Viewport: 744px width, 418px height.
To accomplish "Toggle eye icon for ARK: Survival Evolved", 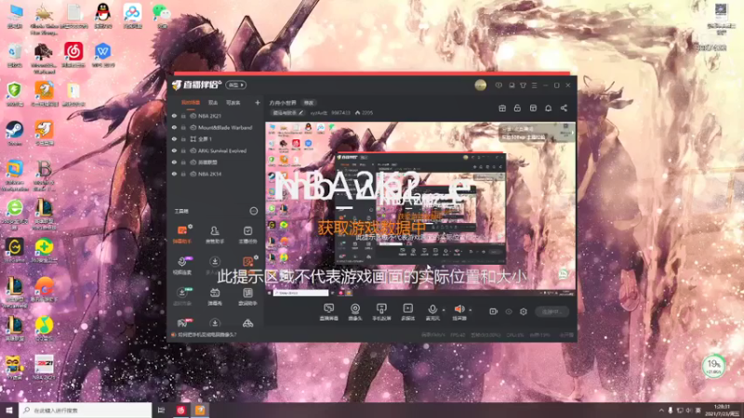I will 174,150.
